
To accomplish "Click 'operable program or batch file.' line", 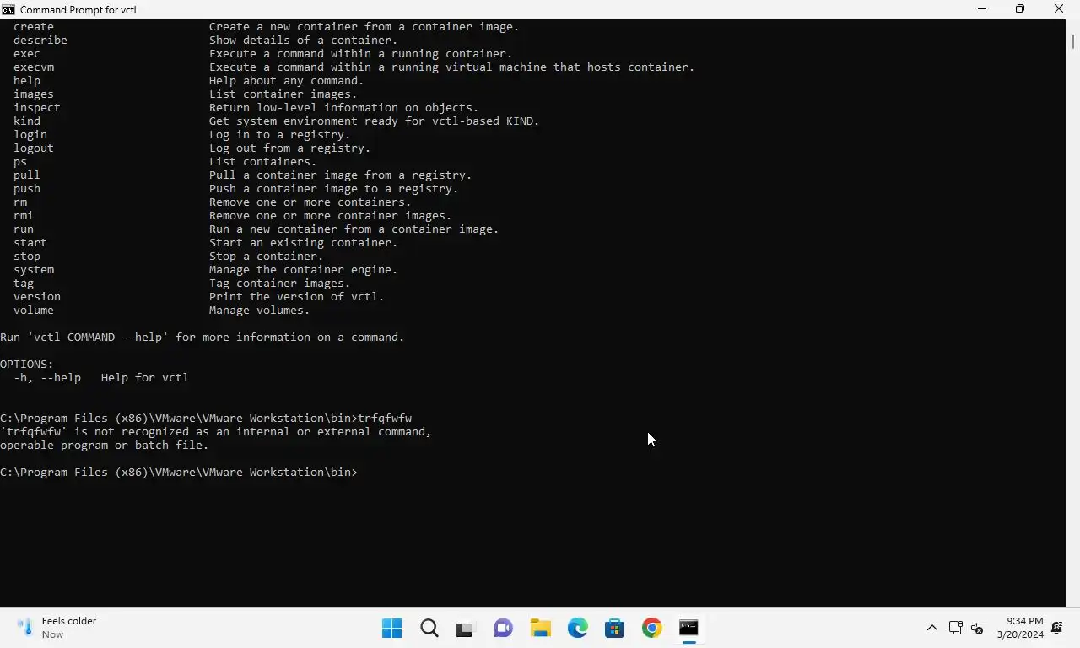I will [x=105, y=445].
